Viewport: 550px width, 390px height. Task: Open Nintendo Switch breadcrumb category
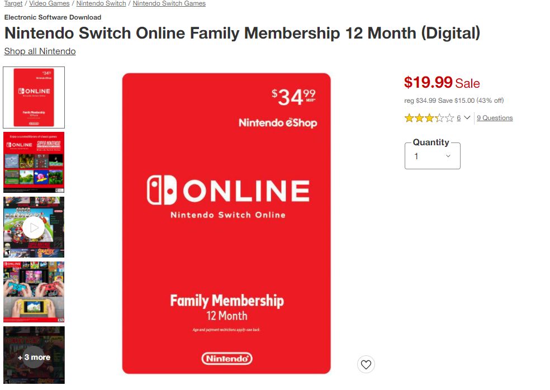101,3
